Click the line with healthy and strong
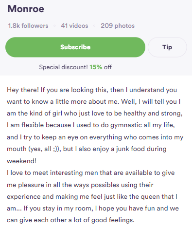The image size is (192, 230). tap(95, 114)
